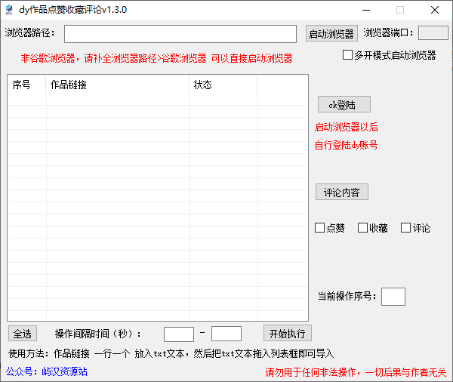Minimize the dy作品点赞收藏评论 window
This screenshot has height=382, width=453.
pyautogui.click(x=366, y=10)
